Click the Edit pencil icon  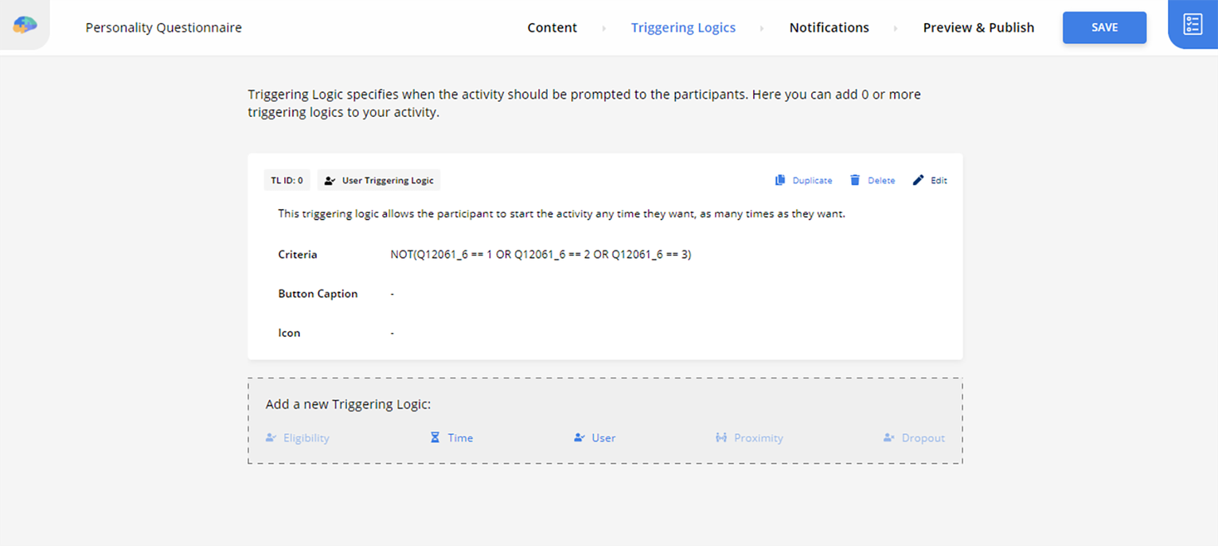tap(919, 180)
